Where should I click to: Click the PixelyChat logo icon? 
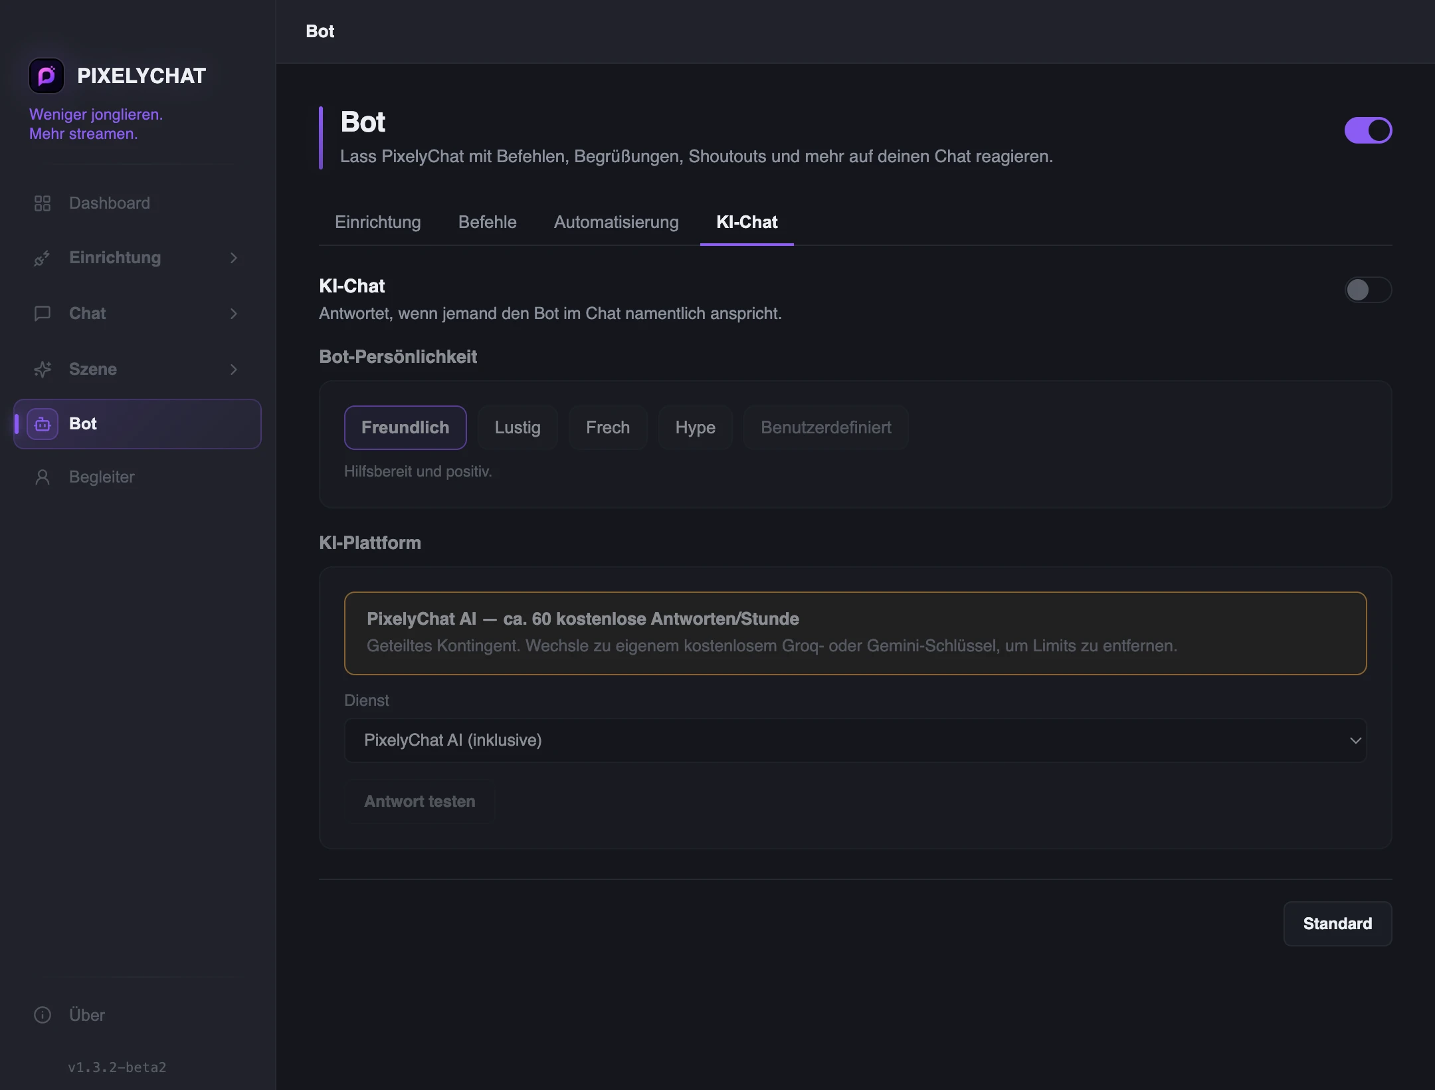point(47,76)
